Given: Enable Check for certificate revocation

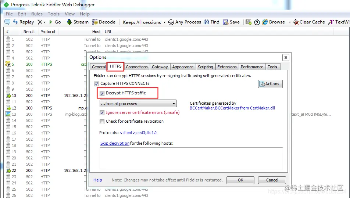Looking at the screenshot, I should click(x=102, y=122).
